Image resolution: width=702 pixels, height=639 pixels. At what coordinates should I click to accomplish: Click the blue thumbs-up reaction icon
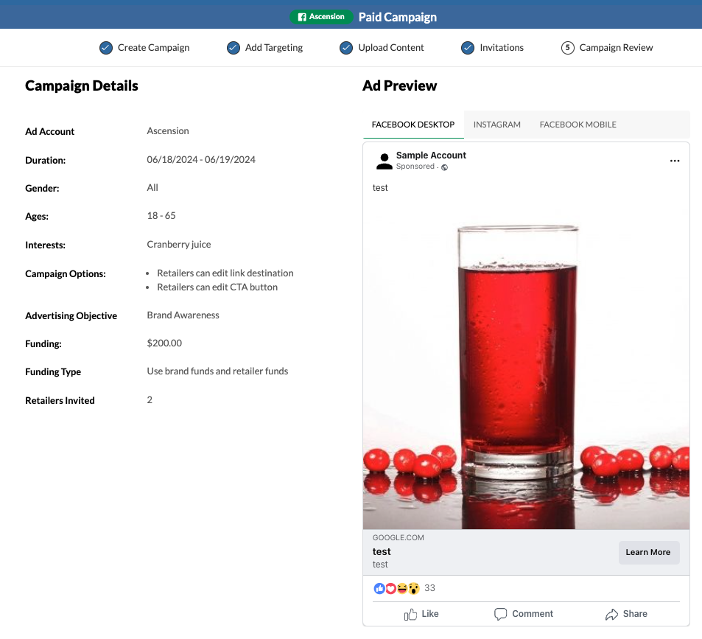point(379,588)
